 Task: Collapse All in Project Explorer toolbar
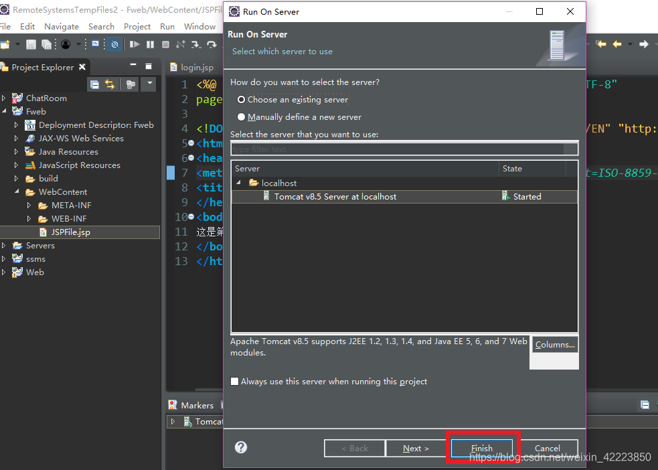pyautogui.click(x=95, y=84)
